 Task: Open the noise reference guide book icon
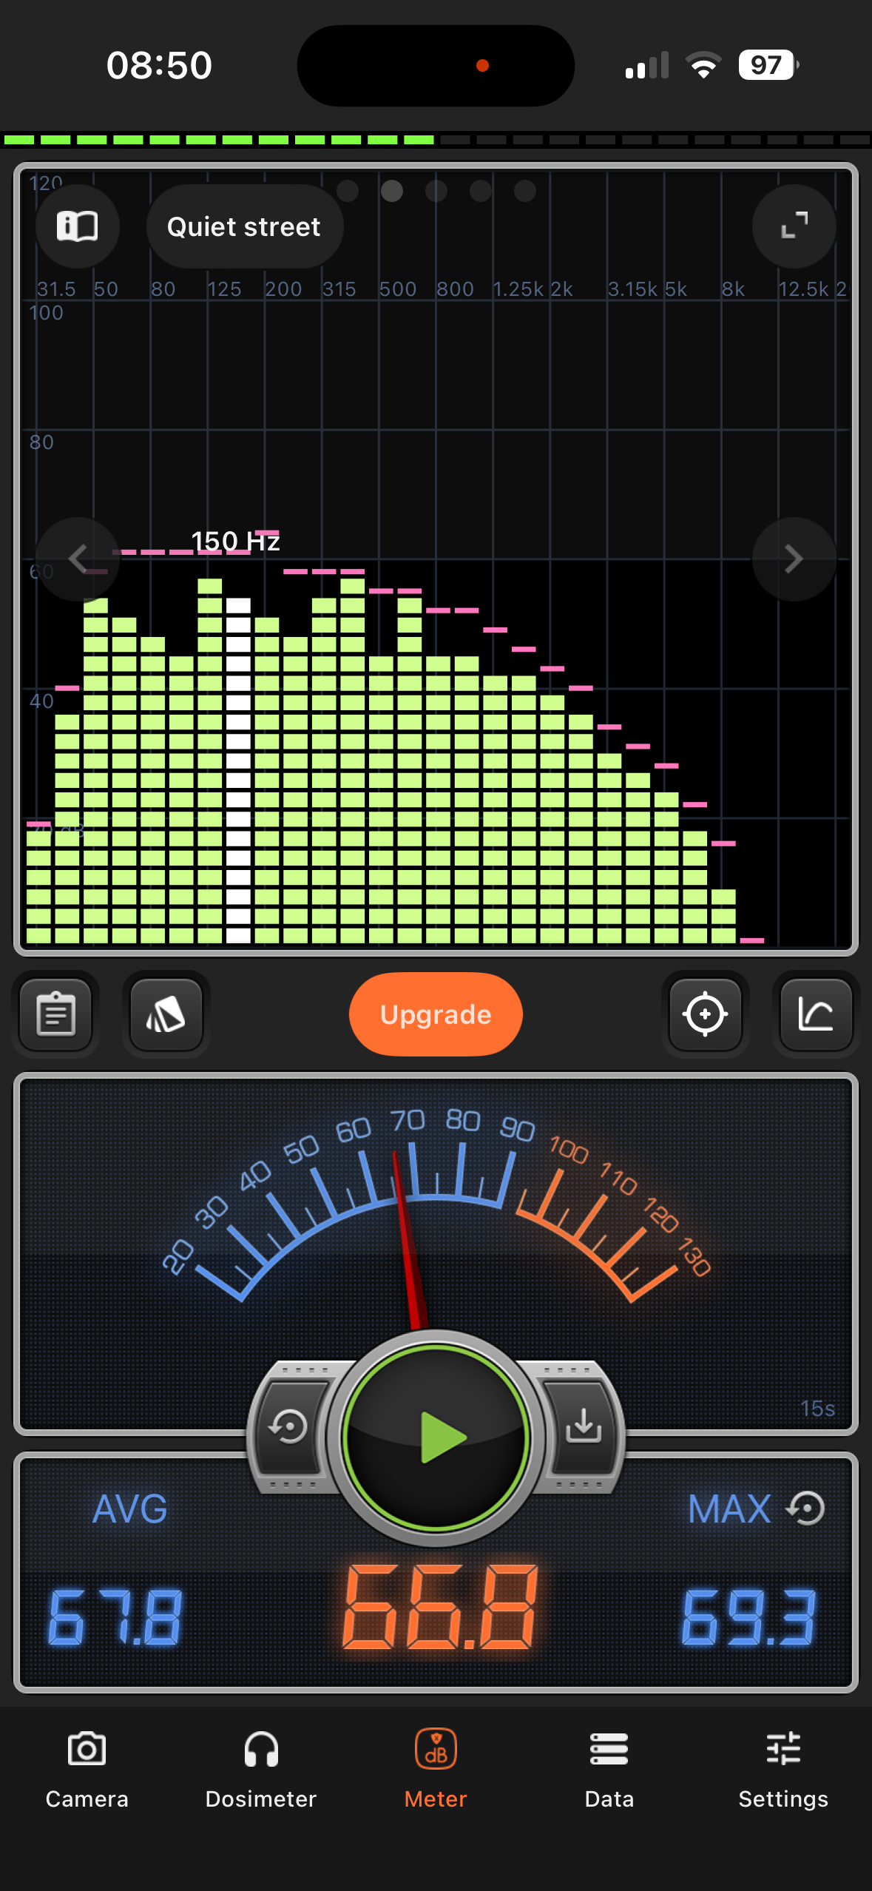click(x=78, y=226)
